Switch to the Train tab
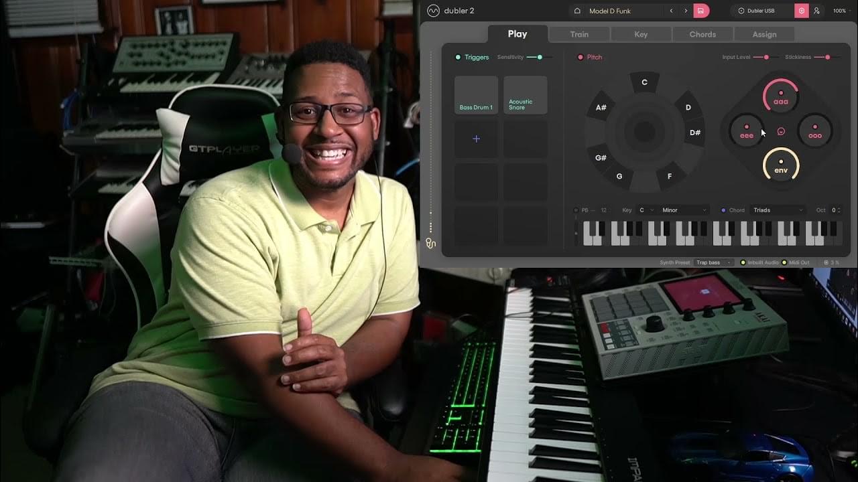Screen dimensions: 858x482 (x=579, y=34)
